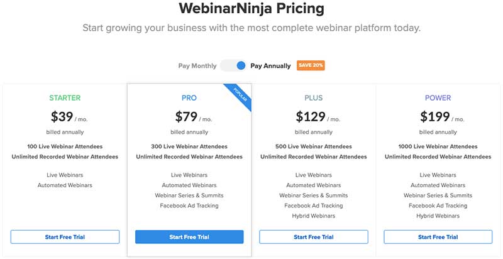Select the Pay Annually billing label

270,65
